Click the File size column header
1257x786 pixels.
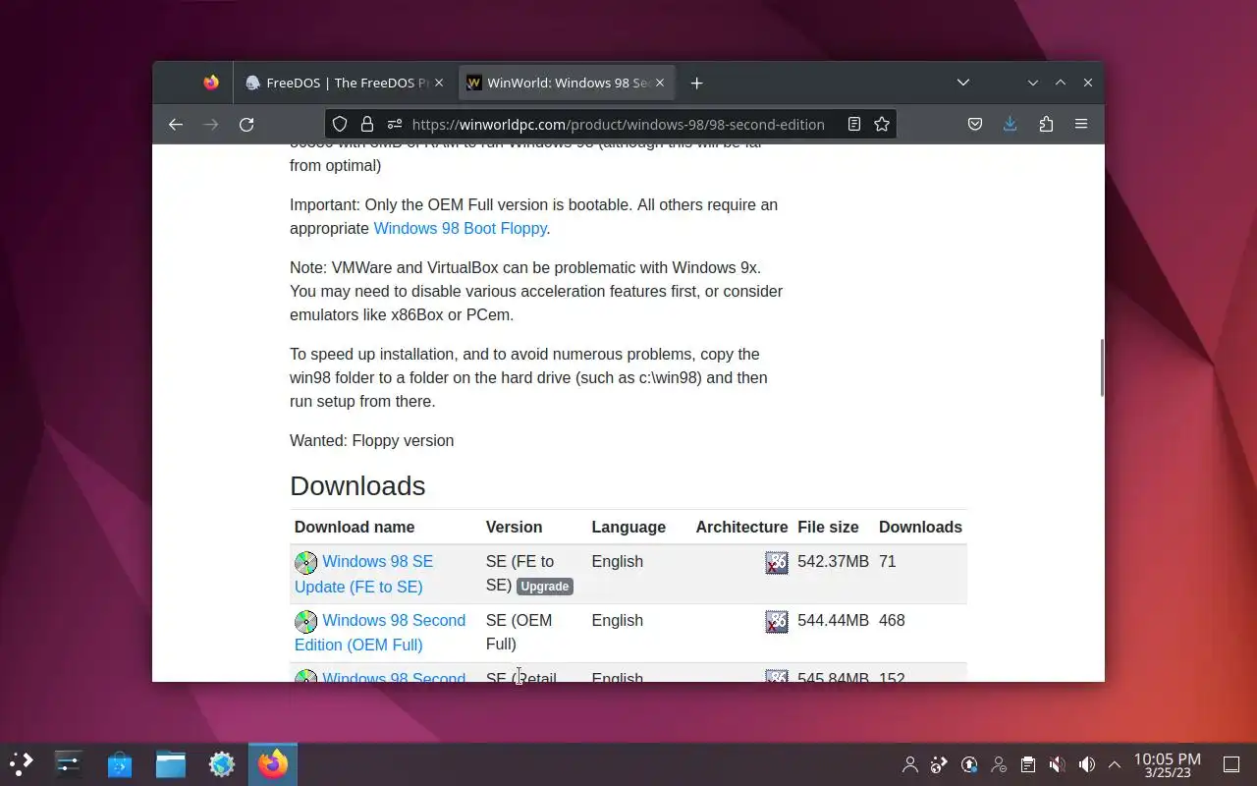pos(828,527)
